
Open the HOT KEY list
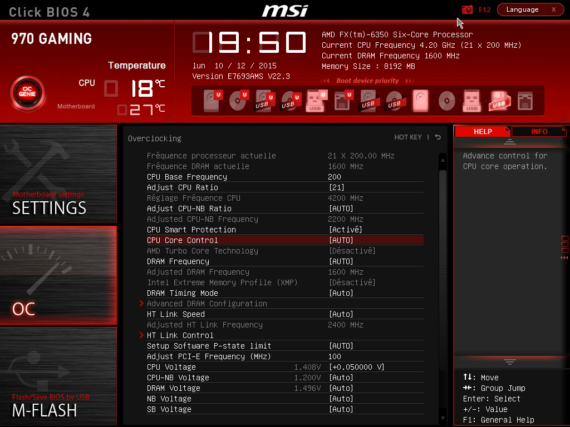[408, 137]
